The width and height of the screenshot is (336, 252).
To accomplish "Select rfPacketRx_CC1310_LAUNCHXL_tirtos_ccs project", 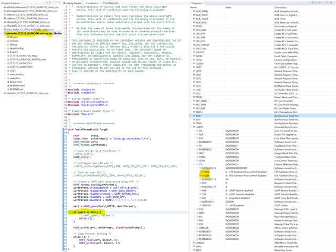I will click(x=28, y=22).
